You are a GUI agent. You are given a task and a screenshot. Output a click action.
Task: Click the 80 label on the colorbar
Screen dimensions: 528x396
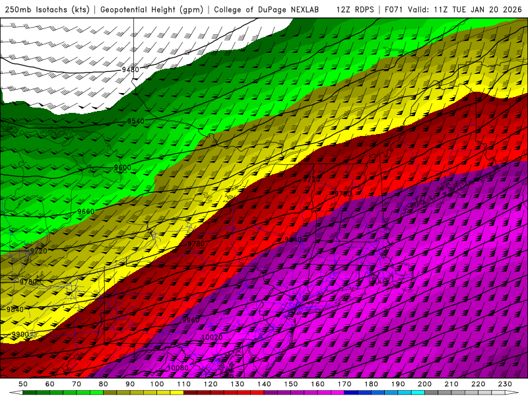pyautogui.click(x=104, y=384)
